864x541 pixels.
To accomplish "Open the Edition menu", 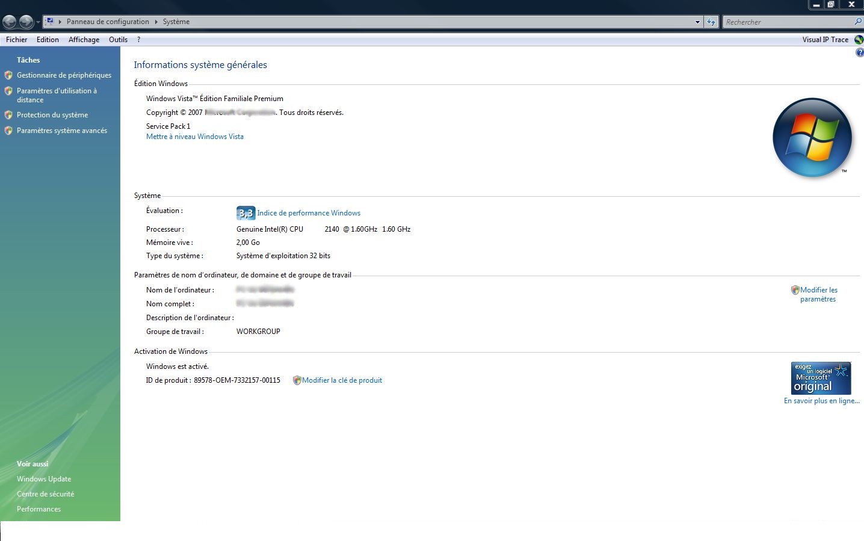I will [48, 40].
